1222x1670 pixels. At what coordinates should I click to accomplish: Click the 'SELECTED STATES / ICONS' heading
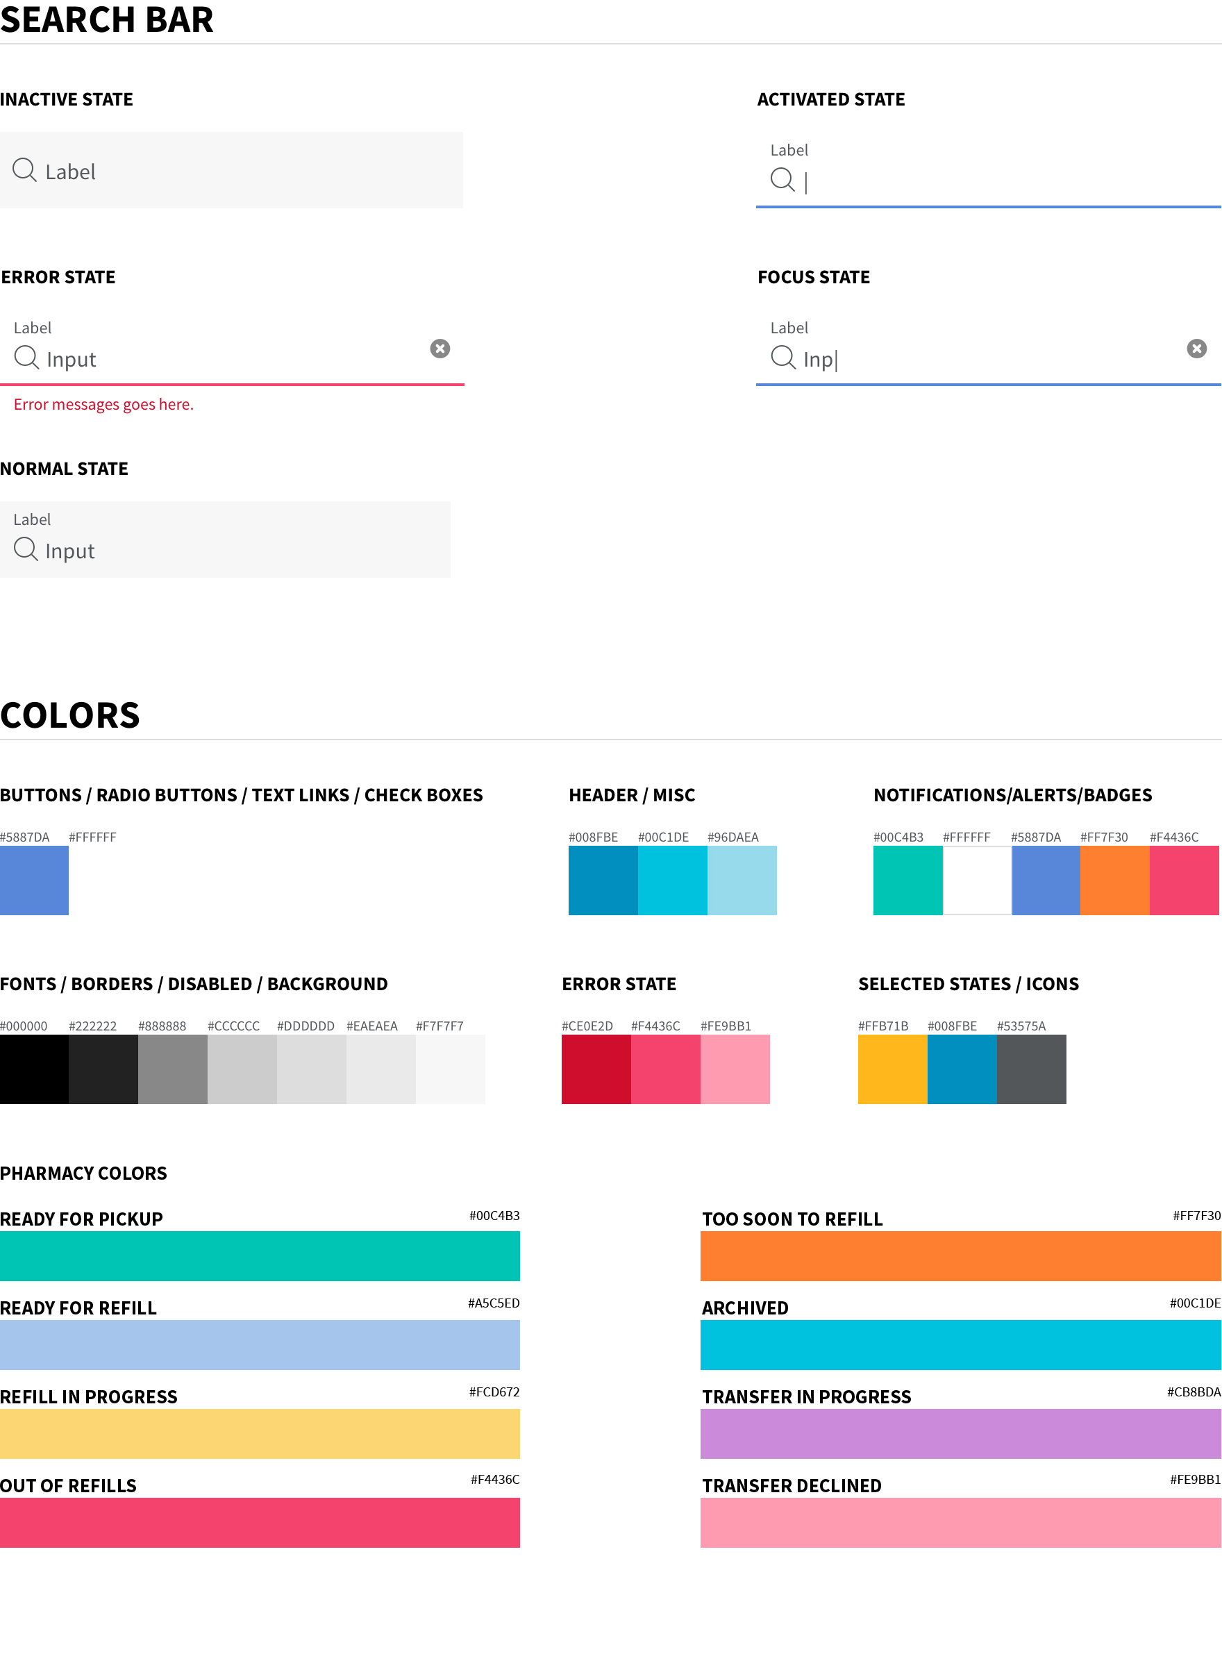coord(969,984)
